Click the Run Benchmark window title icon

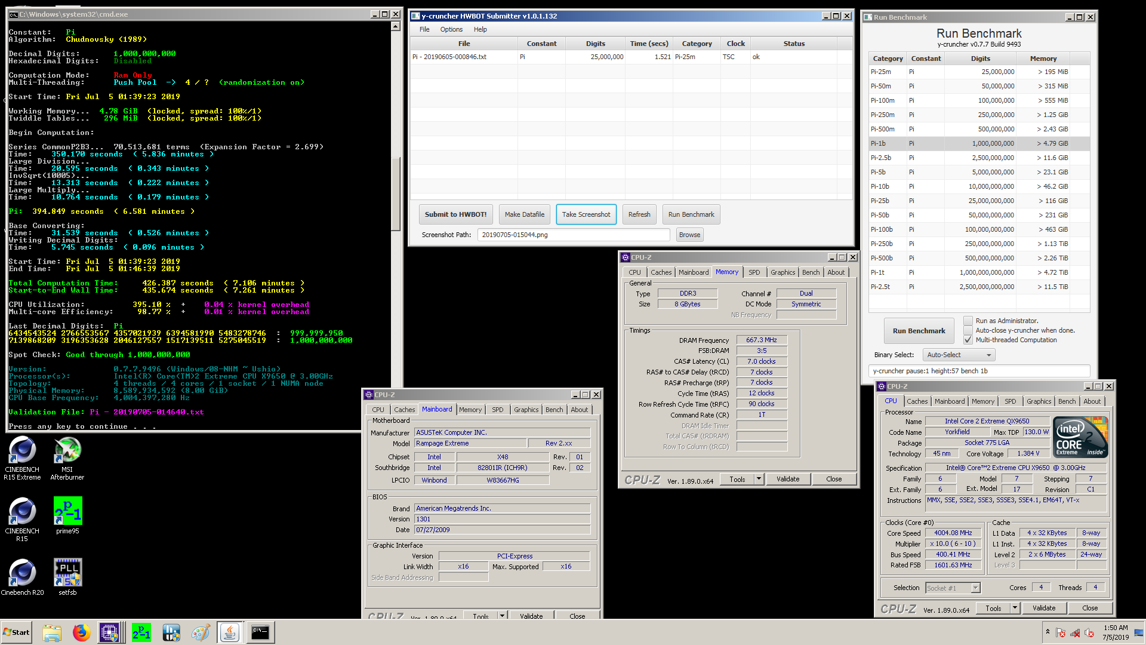coord(868,17)
